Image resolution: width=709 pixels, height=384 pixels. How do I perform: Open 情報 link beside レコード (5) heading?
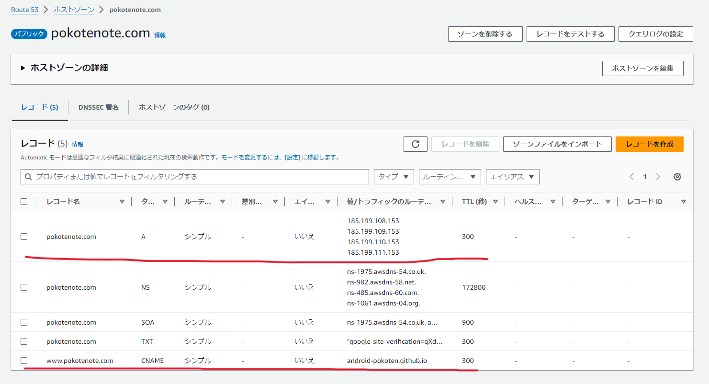77,144
